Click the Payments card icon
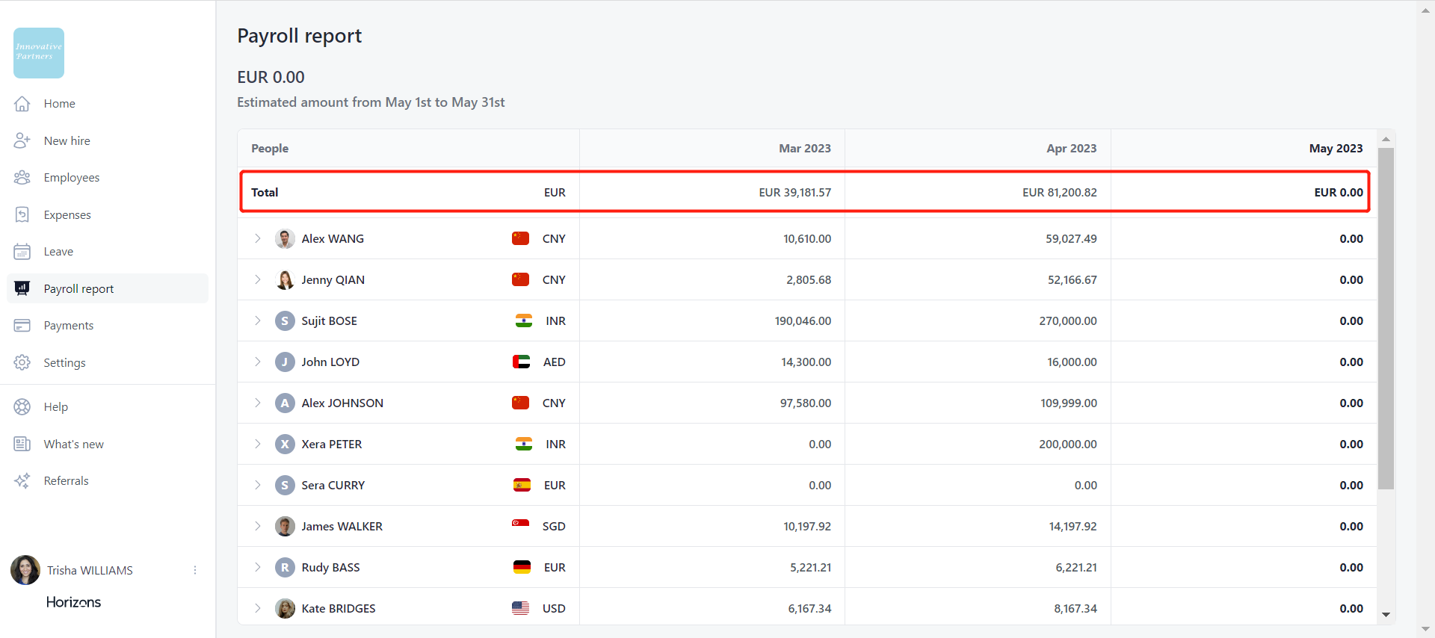Viewport: 1435px width, 638px height. click(22, 326)
